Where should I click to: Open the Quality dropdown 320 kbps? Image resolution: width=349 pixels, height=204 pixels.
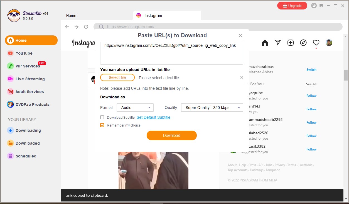pyautogui.click(x=212, y=108)
